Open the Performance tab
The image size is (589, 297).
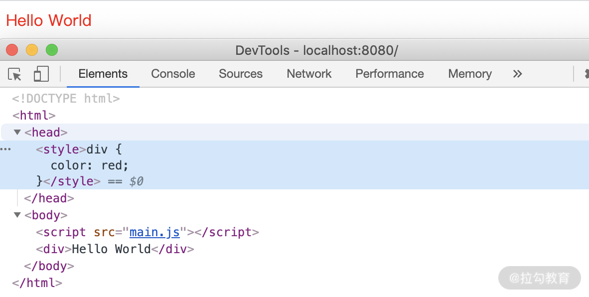389,74
